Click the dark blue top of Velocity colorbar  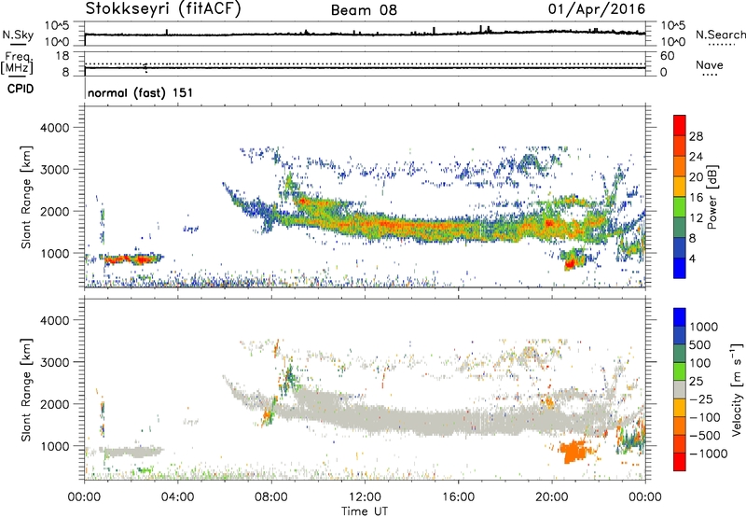tap(680, 317)
